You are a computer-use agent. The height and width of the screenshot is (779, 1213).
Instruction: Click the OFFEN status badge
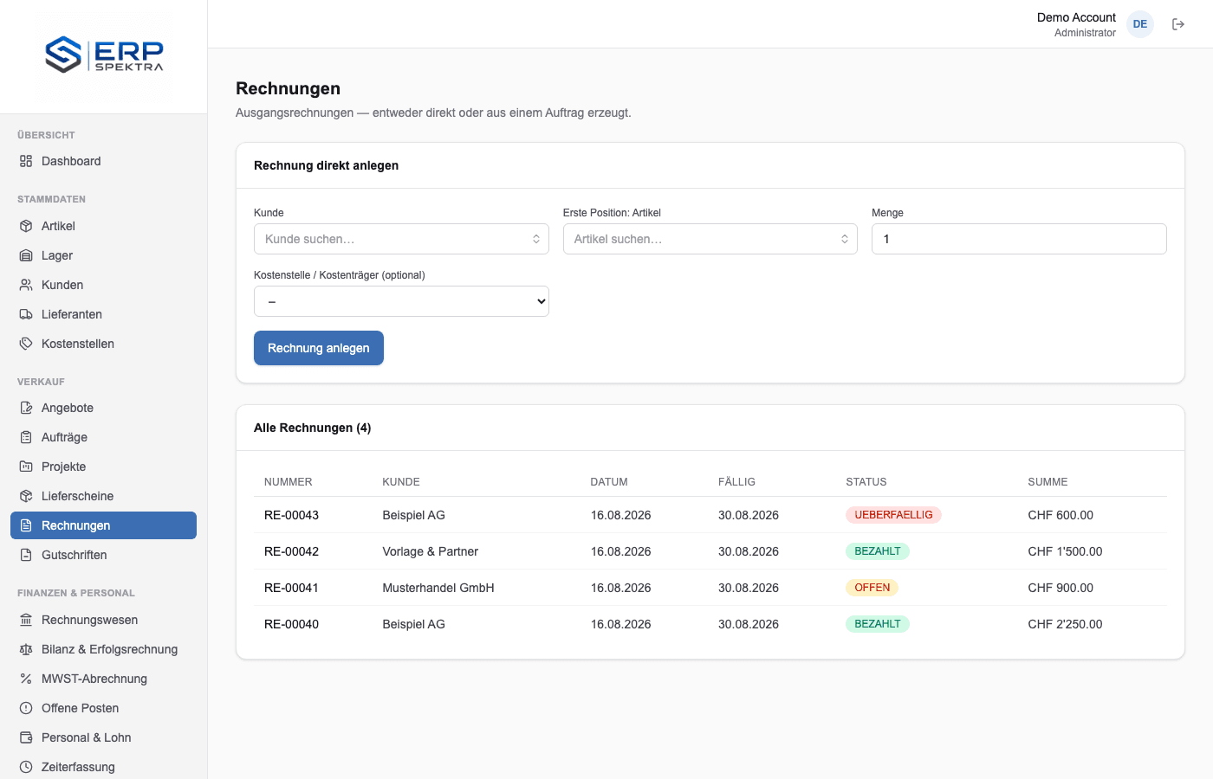(872, 588)
